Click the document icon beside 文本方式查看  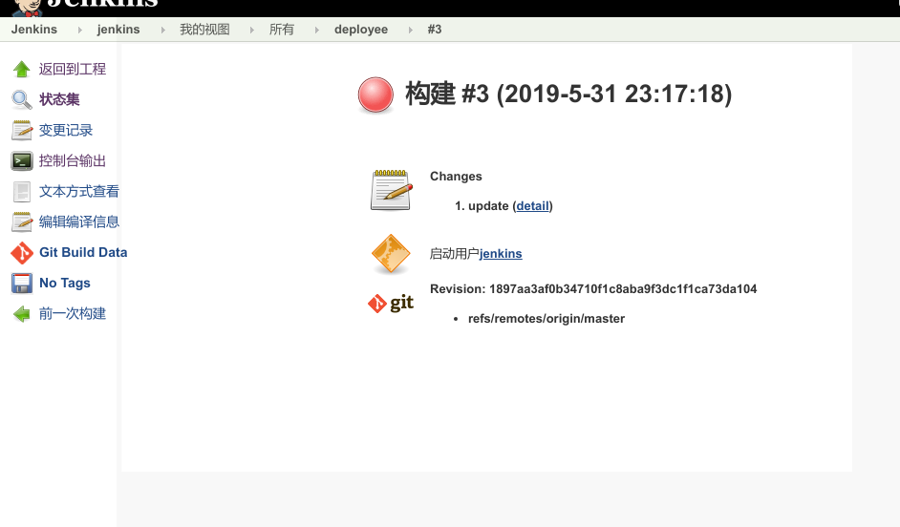(22, 192)
